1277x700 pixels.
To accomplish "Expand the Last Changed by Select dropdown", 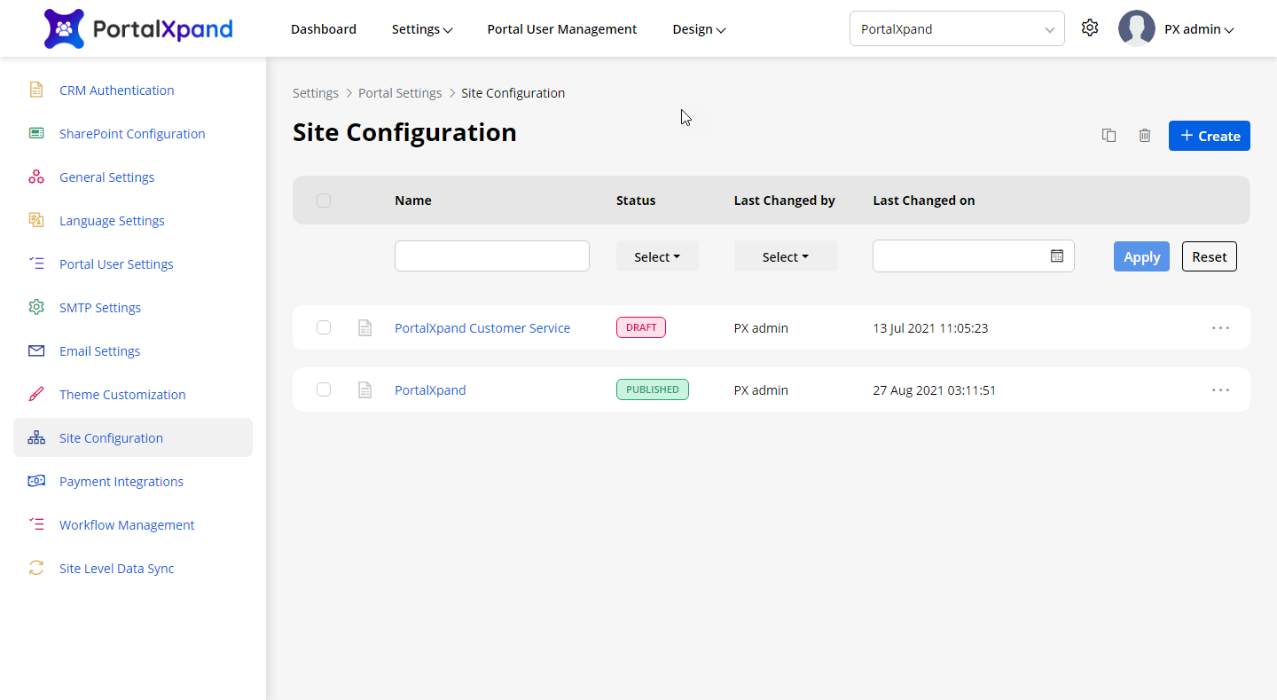I will click(x=785, y=256).
